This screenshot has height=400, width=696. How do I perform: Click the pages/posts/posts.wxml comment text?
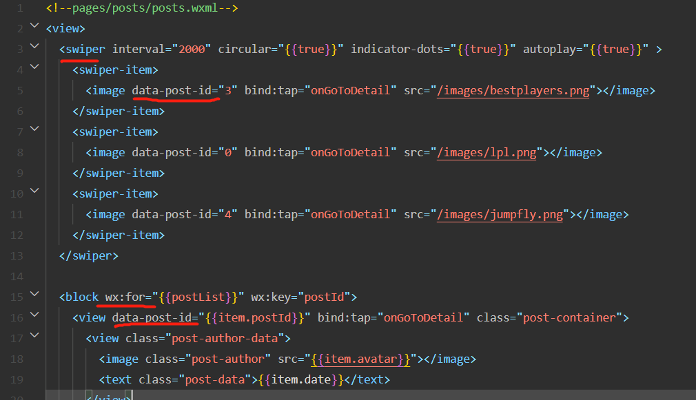(145, 8)
